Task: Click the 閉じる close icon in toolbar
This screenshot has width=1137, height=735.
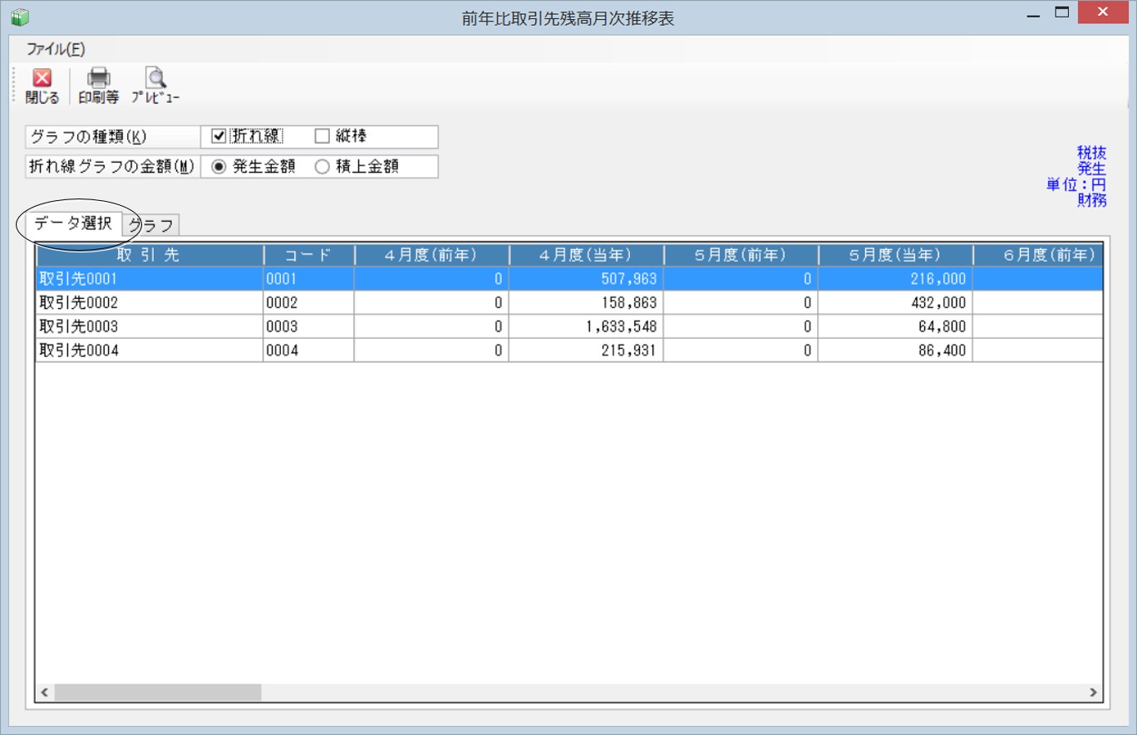Action: (x=42, y=78)
